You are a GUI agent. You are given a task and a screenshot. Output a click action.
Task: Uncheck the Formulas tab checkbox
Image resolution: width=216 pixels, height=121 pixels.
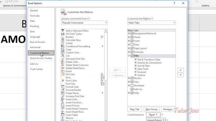[132, 52]
